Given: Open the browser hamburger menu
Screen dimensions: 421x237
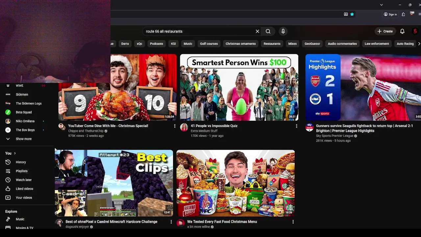Looking at the screenshot, I should (x=420, y=14).
